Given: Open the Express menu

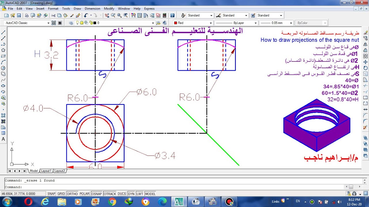Looking at the screenshot, I should pyautogui.click(x=149, y=9).
